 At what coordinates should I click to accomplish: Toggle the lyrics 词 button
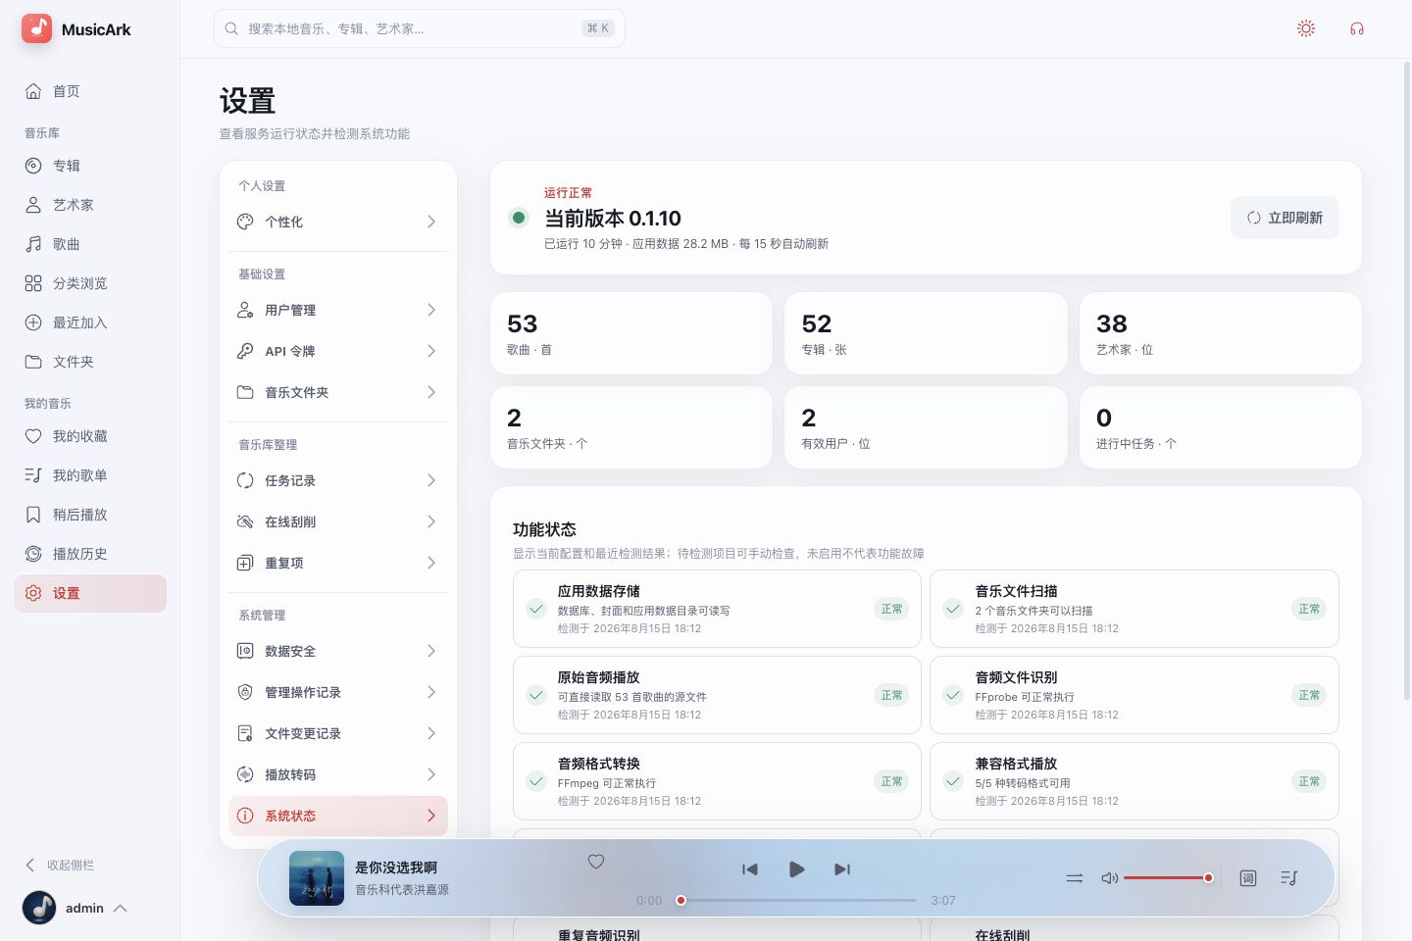(x=1248, y=878)
